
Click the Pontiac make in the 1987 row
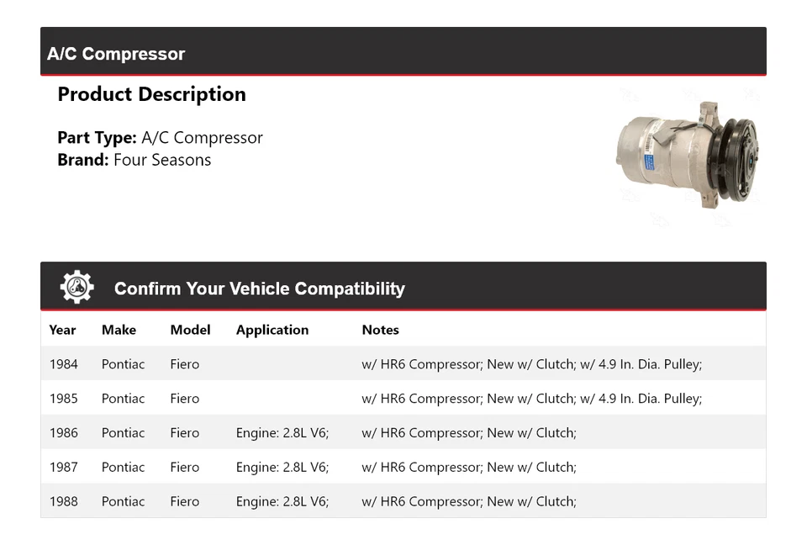(x=123, y=468)
